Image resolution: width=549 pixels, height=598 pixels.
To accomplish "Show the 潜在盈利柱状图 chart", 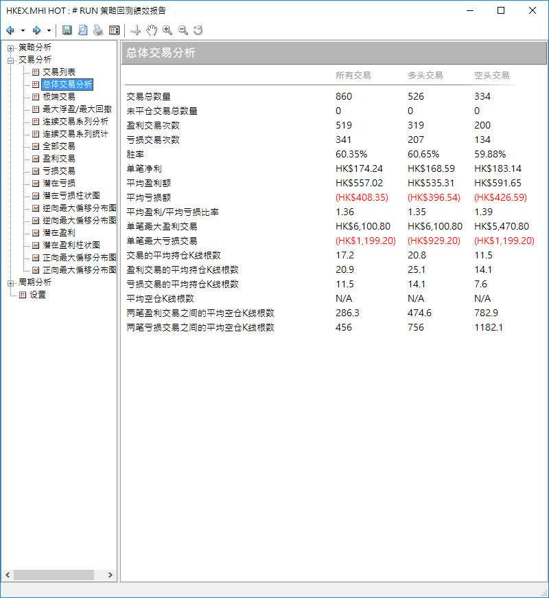I will click(71, 245).
